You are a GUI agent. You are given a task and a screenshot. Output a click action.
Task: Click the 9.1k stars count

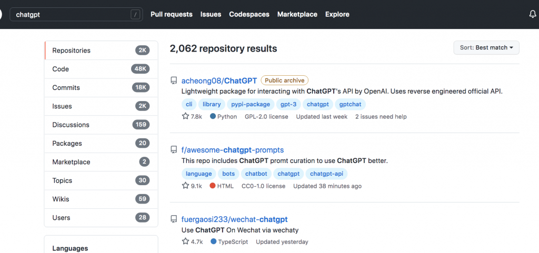196,186
